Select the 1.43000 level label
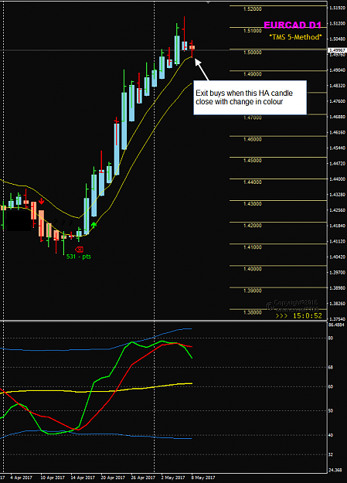Viewport: 347px width, 483px height. tap(253, 203)
